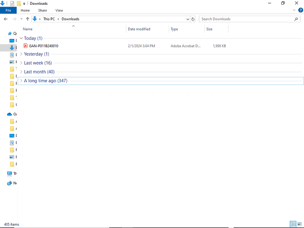Click the Properties icon in quick access toolbar
The image size is (304, 228).
pos(12,3)
